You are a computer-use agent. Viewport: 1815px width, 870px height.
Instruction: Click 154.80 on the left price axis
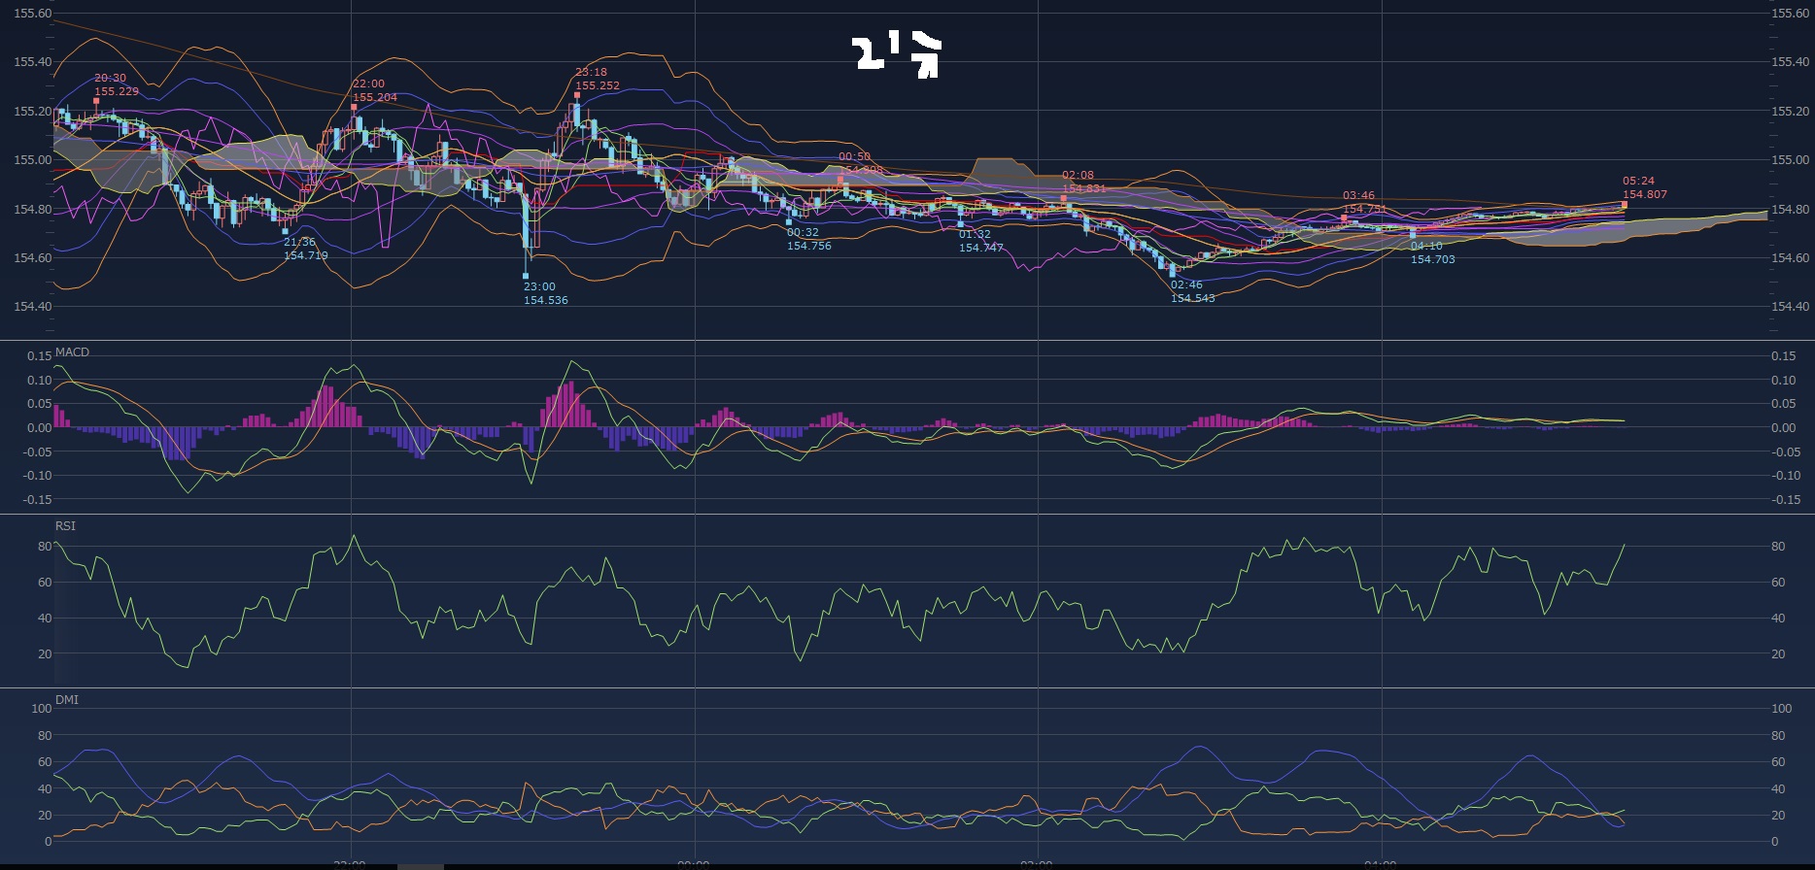click(x=33, y=209)
